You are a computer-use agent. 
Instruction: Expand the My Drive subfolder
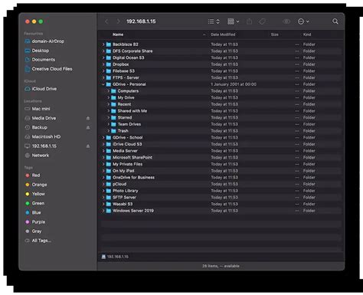coord(108,97)
